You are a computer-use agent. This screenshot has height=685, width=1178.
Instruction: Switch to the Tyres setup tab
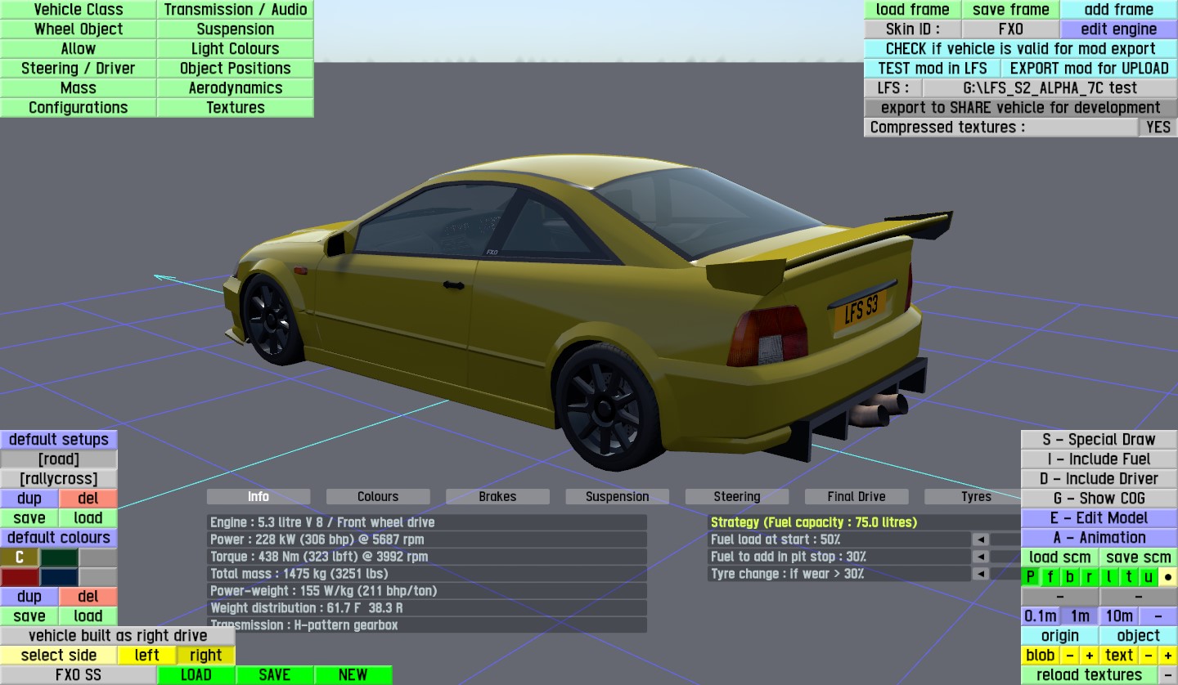pos(973,497)
